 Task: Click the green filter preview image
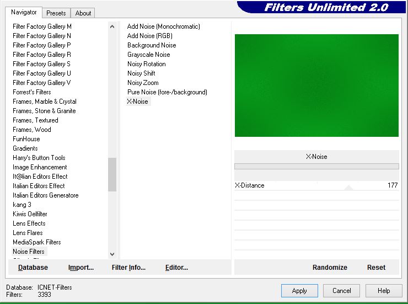point(316,86)
